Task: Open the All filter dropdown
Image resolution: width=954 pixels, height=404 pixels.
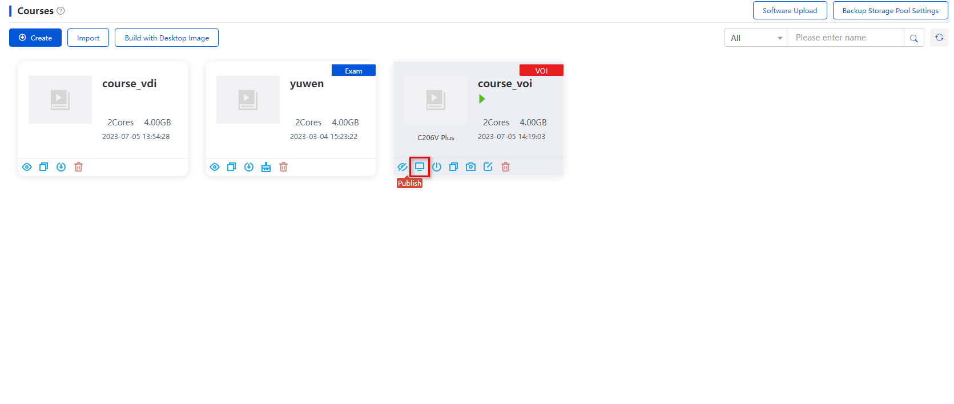Action: [x=756, y=38]
